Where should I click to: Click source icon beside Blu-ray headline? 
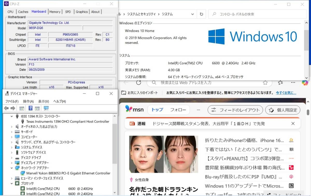tap(291, 177)
